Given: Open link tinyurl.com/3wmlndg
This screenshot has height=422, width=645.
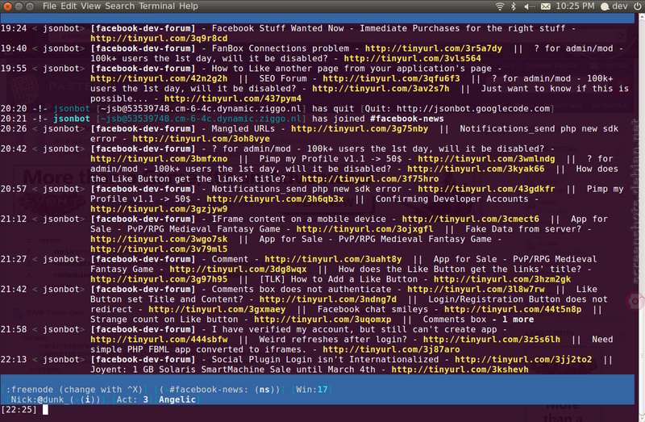Looking at the screenshot, I should click(486, 158).
